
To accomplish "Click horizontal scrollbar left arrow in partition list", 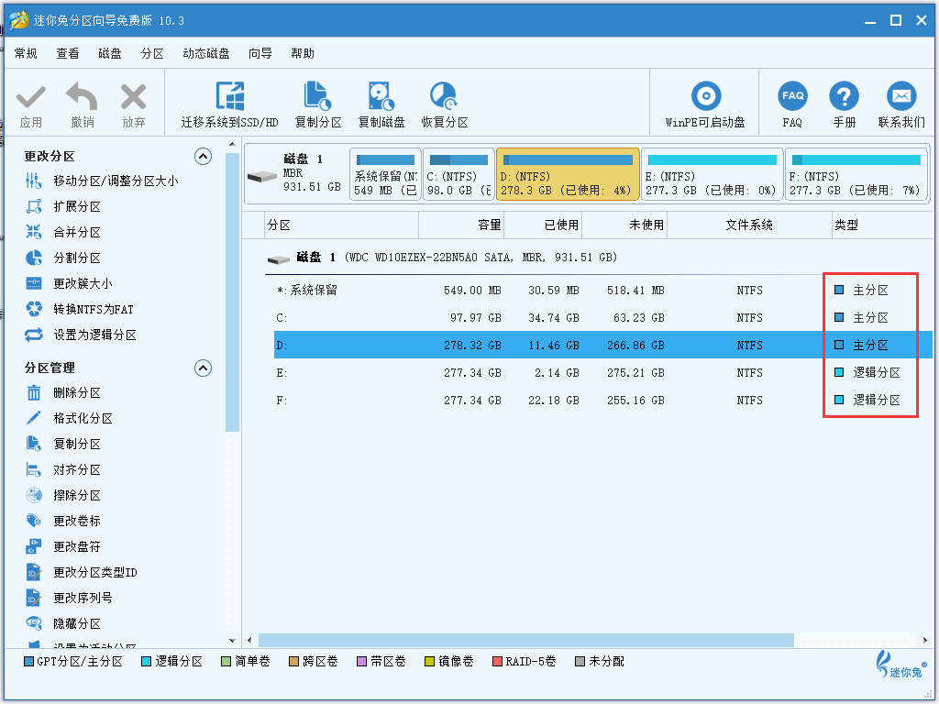I will click(x=249, y=640).
